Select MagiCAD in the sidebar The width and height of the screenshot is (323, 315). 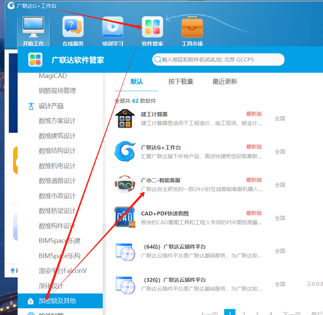point(53,76)
